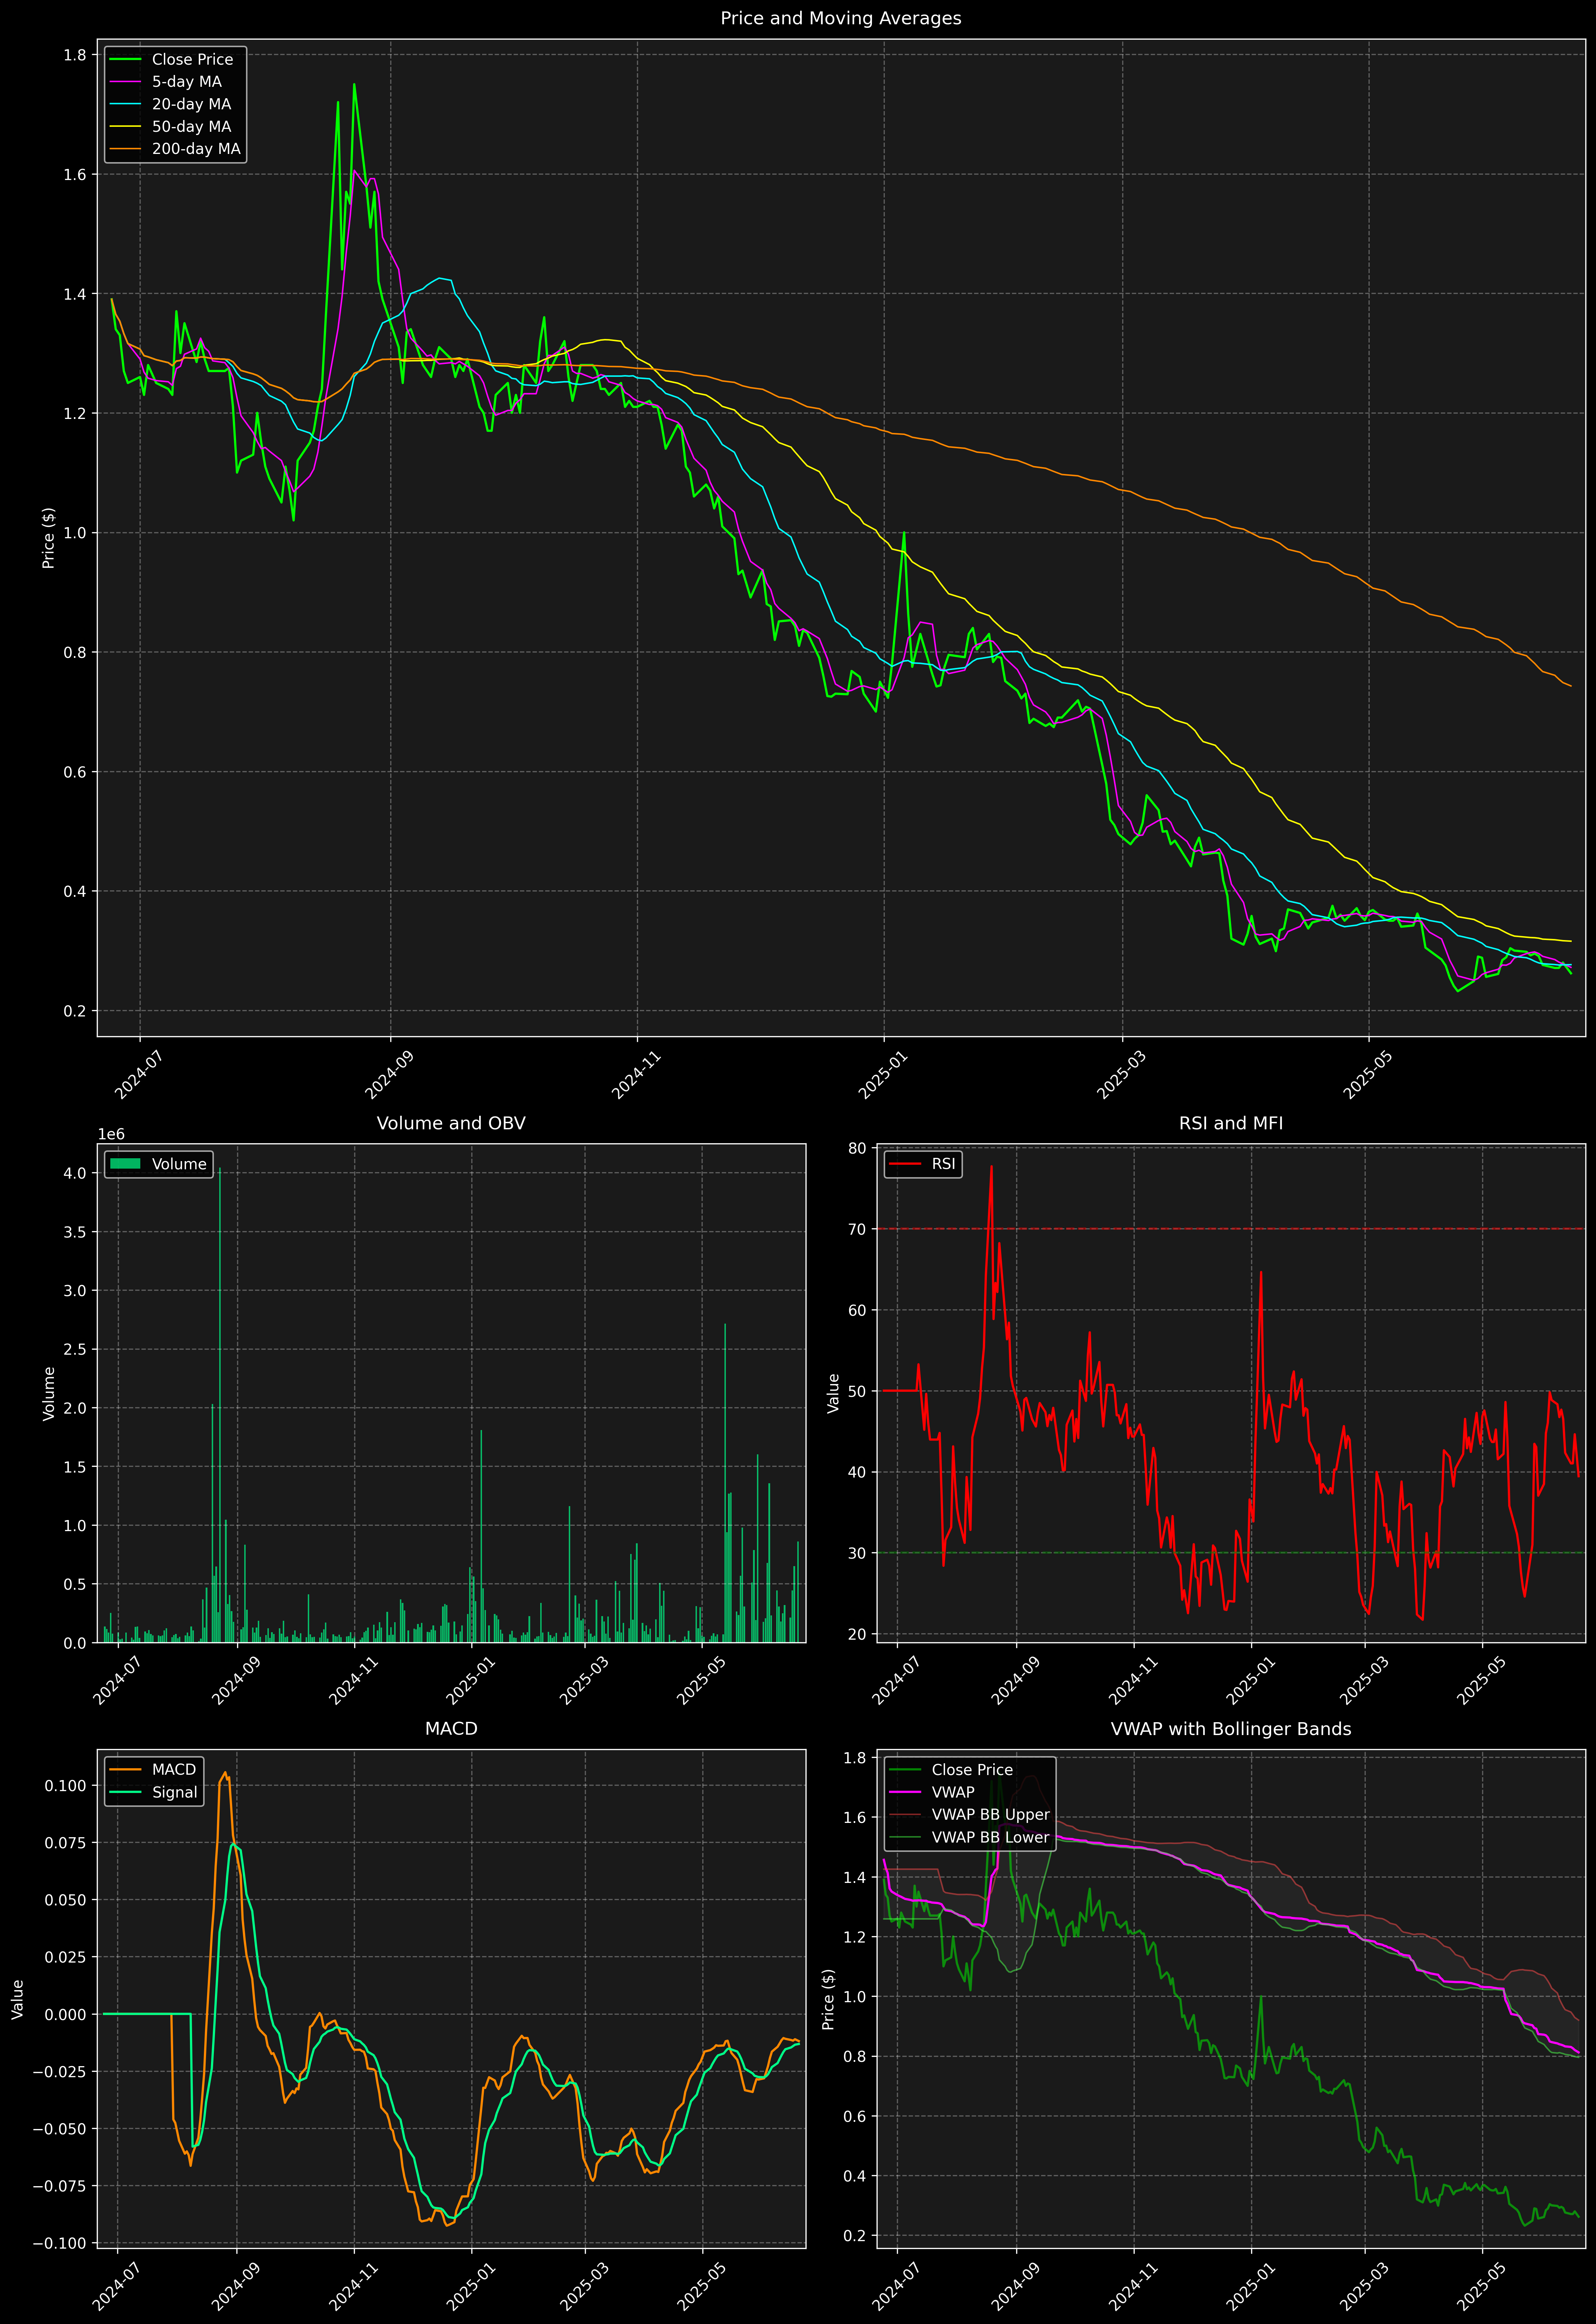Click '2025-05' x-tick on top price chart
The image size is (1596, 2324).
1367,1075
